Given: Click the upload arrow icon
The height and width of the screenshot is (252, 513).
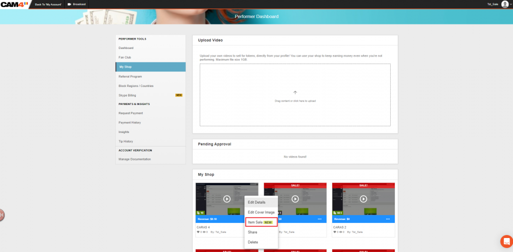Looking at the screenshot, I should pyautogui.click(x=295, y=92).
